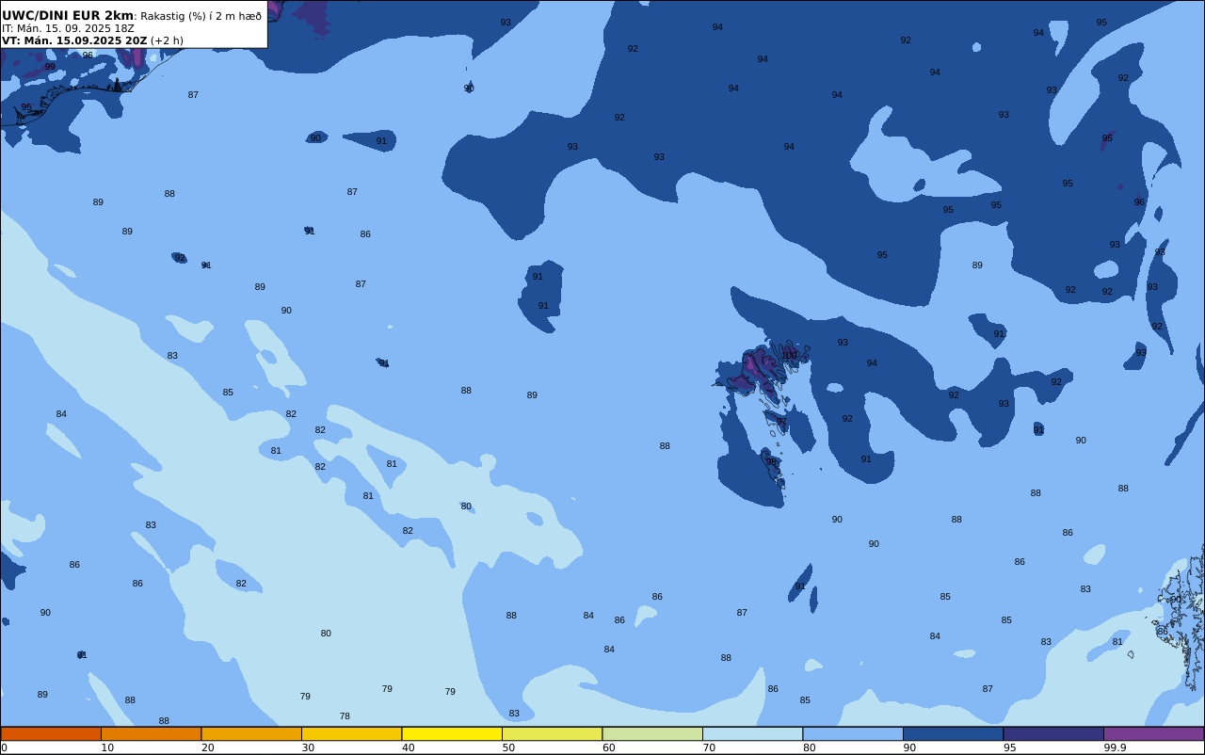Screen dimensions: 1205x755
Task: Select the 'IT: Mán. 15. 09. 2025 18Z' line
Action: click(x=68, y=28)
